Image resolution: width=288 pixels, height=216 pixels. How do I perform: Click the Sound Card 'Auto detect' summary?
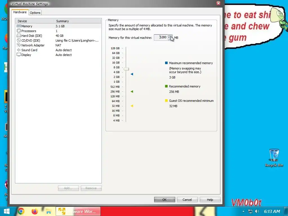64,50
